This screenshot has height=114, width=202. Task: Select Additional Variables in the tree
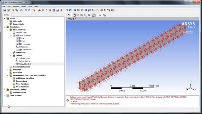pos(25,78)
